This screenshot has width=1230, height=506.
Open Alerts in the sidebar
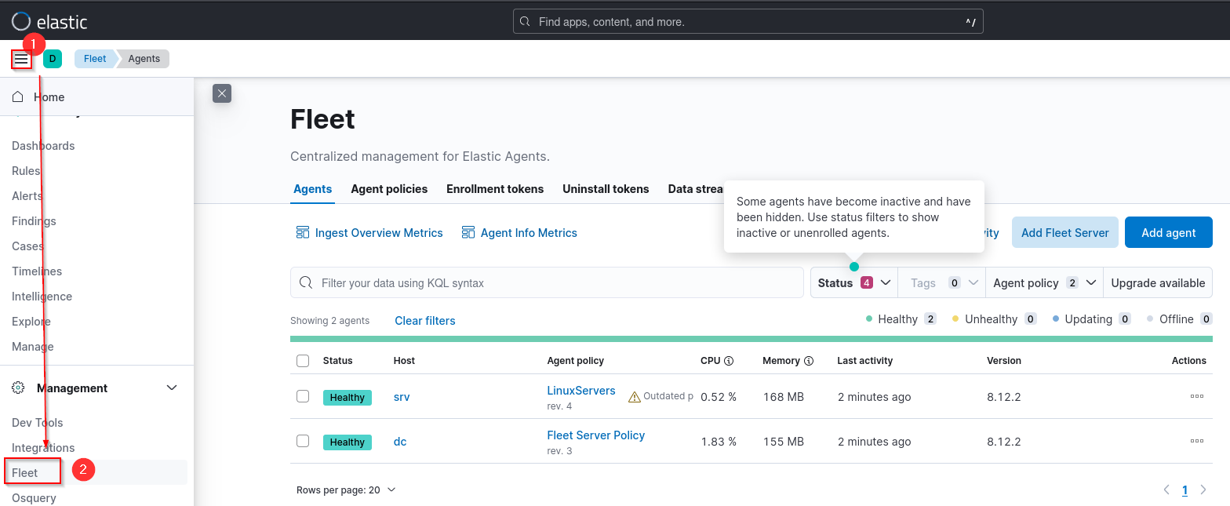pyautogui.click(x=27, y=196)
